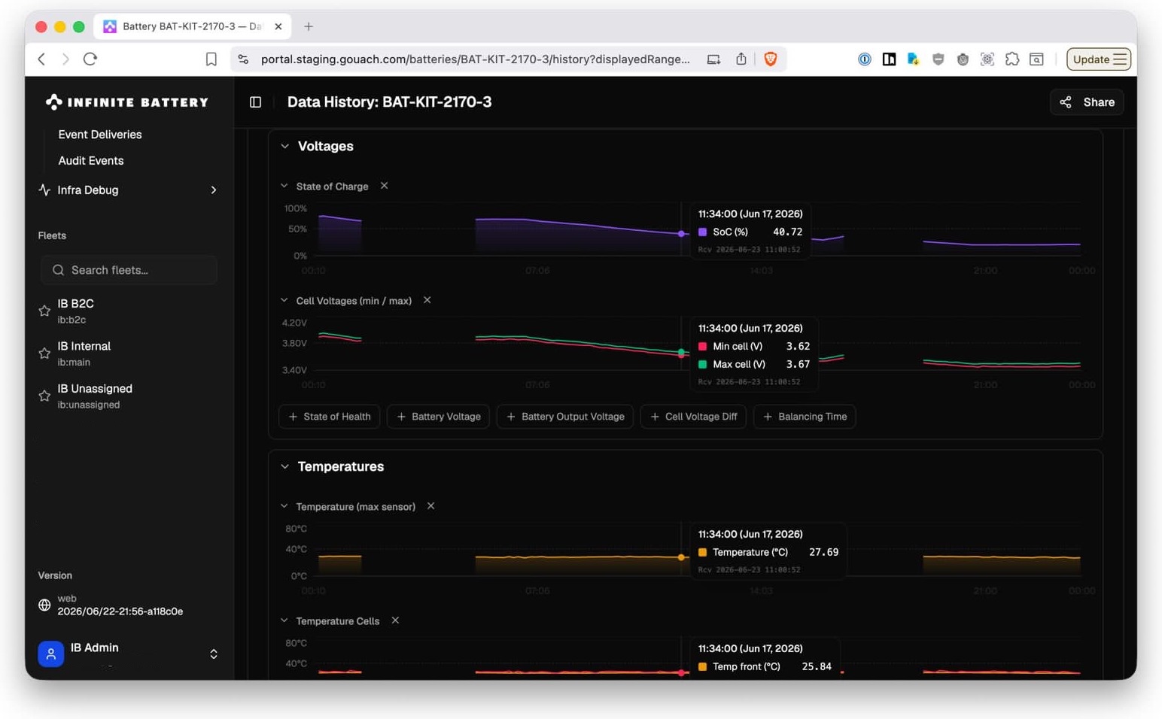Open the IB B2C fleet
Screen dimensions: 1162x719
point(75,311)
